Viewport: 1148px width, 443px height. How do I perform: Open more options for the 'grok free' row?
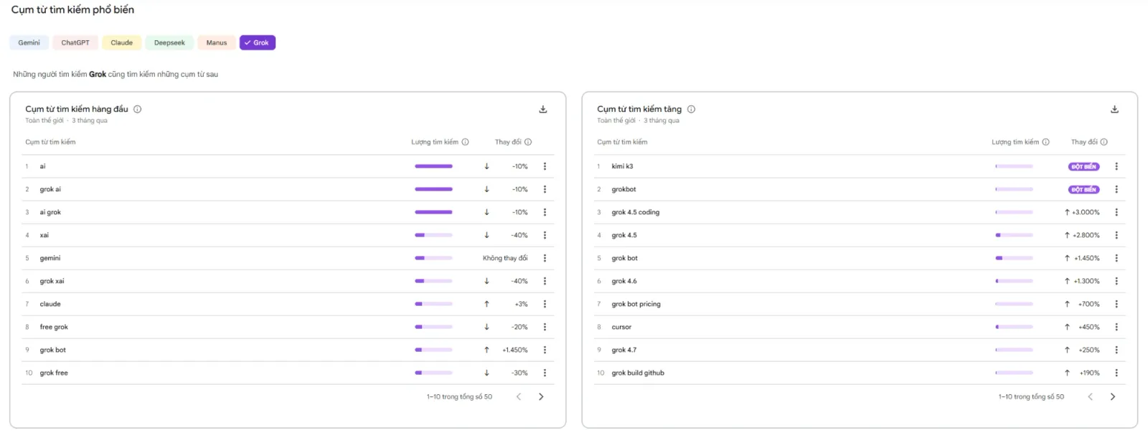(x=545, y=373)
